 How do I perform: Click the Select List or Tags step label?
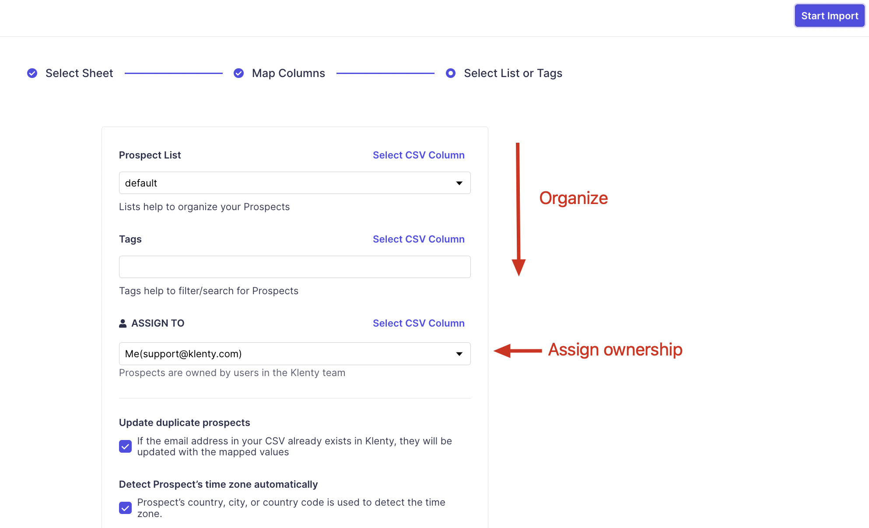513,73
